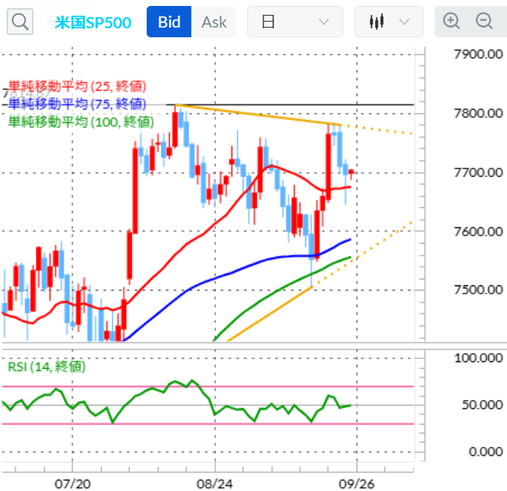
Task: Click the 7600.00 price axis label
Action: pos(478,232)
